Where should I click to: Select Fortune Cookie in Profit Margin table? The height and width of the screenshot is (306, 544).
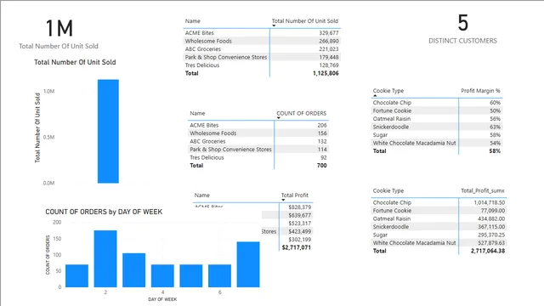(x=392, y=110)
